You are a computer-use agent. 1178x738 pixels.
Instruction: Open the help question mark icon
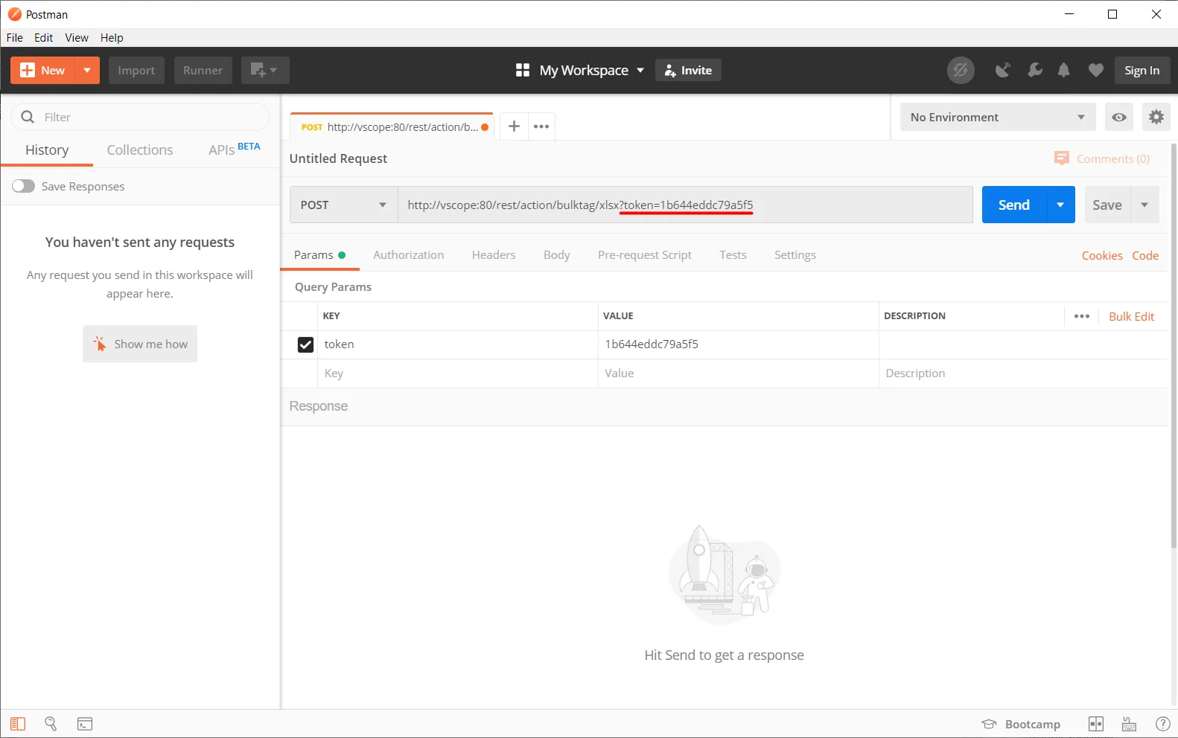(1162, 724)
